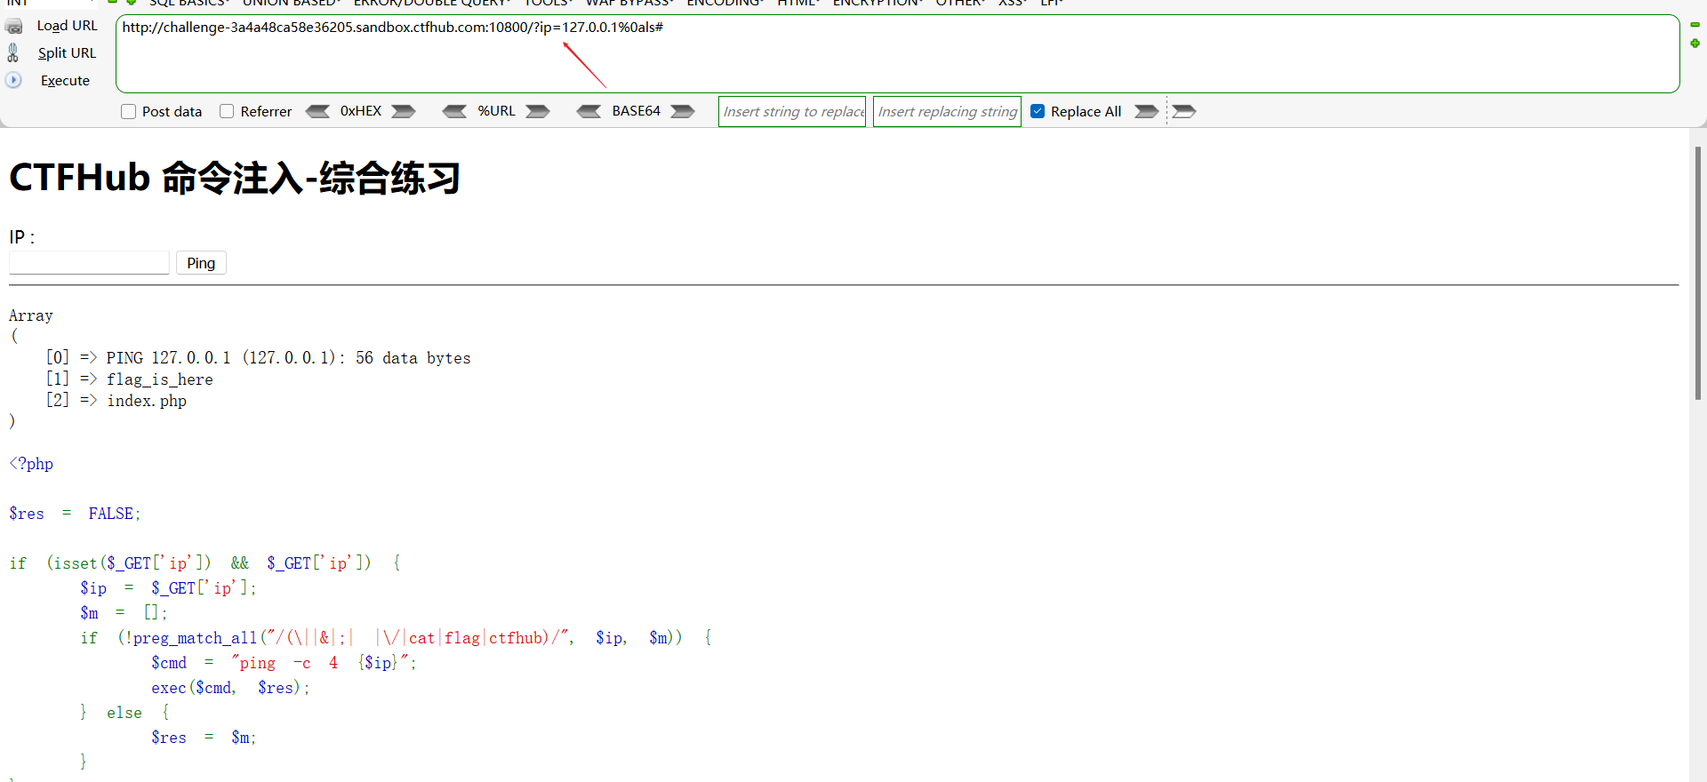Image resolution: width=1707 pixels, height=782 pixels.
Task: Click the '$m = [];' code line
Action: pos(124,613)
